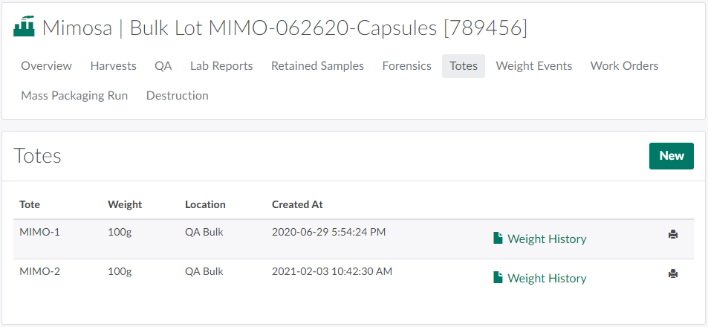Click the factory icon beside Mimosa
Image resolution: width=708 pixels, height=327 pixels.
(x=25, y=27)
